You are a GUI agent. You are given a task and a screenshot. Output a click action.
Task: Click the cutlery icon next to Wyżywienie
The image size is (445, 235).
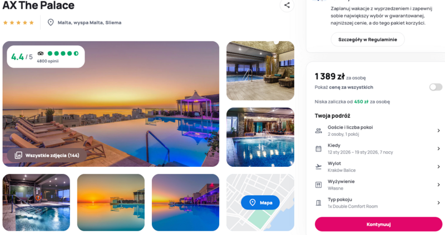pyautogui.click(x=318, y=185)
